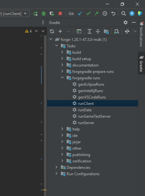The height and width of the screenshot is (196, 145).
Task: Click the blue IDE update arrow icon
Action: [132, 13]
